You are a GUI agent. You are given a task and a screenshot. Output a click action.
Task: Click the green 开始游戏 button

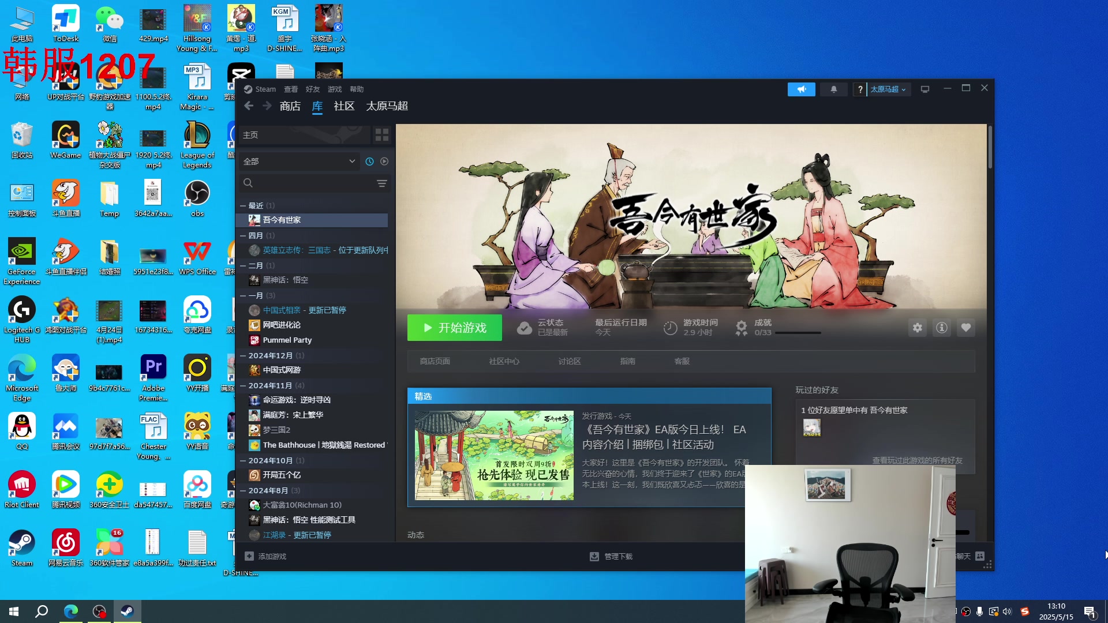455,328
